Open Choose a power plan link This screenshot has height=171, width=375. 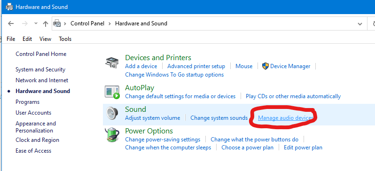[247, 148]
